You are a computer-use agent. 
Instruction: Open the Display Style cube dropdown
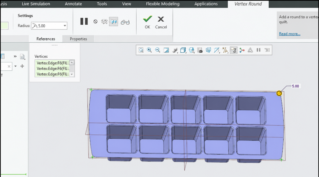point(183,50)
